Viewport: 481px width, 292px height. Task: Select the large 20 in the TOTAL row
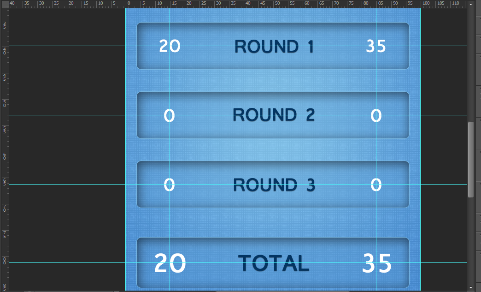(170, 263)
